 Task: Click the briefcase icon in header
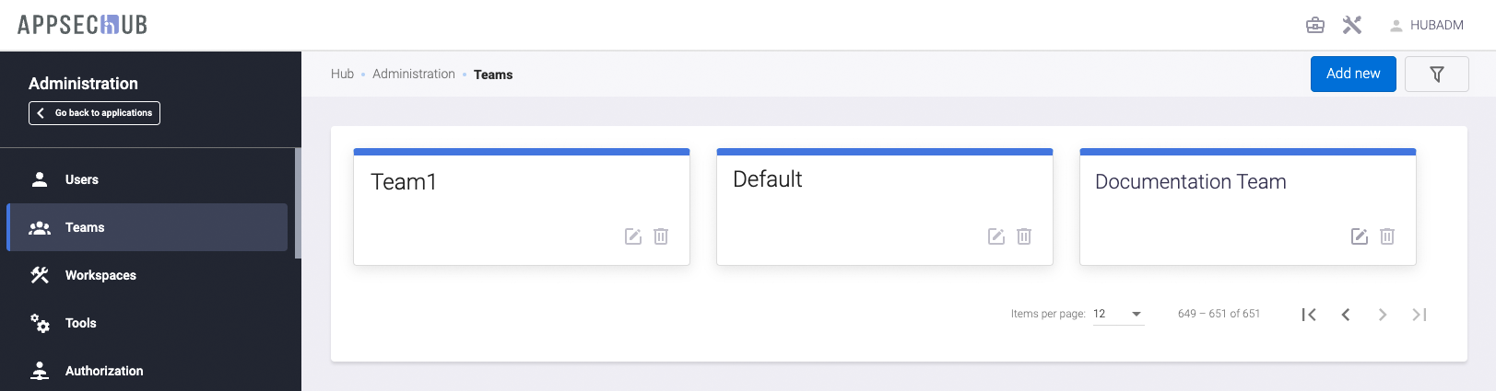coord(1315,25)
